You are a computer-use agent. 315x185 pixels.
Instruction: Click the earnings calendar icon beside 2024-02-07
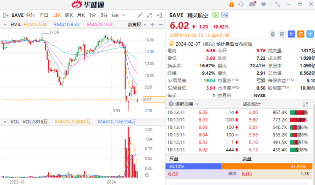(171, 44)
